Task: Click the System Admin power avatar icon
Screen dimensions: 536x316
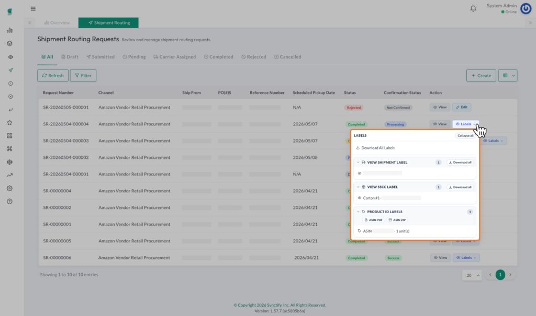Action: [526, 8]
